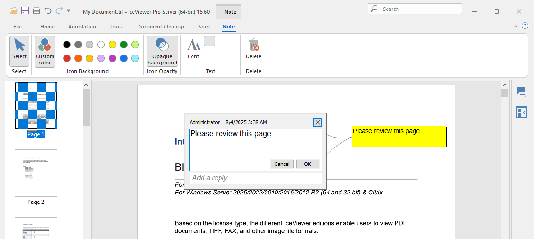The height and width of the screenshot is (239, 534).
Task: Pick the white icon background color
Action: (x=101, y=44)
